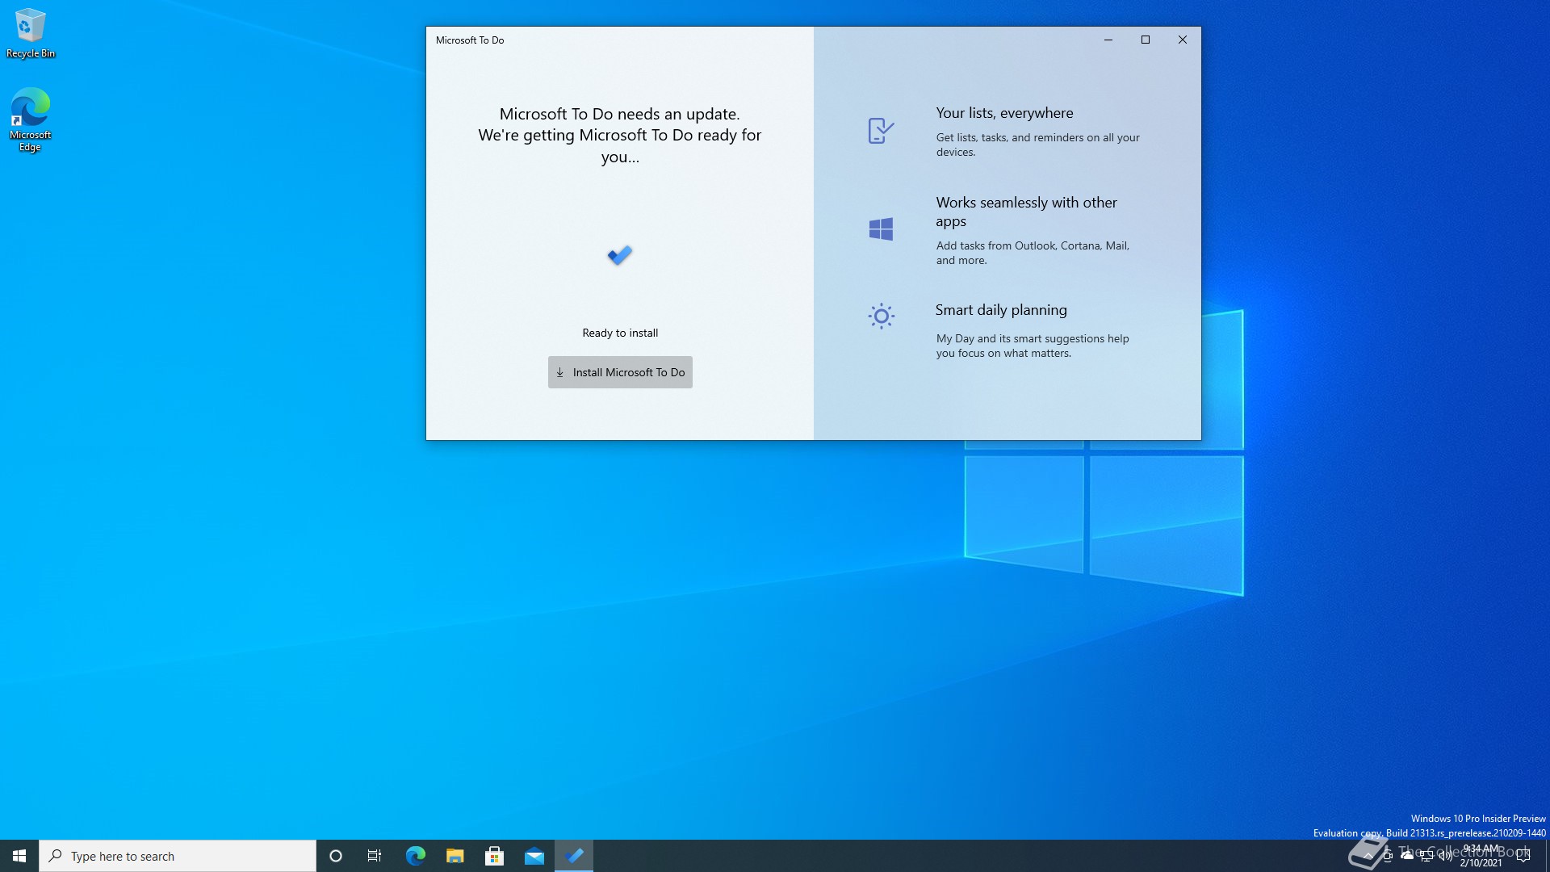Click the To Do checkmark logo
Image resolution: width=1550 pixels, height=872 pixels.
click(620, 255)
